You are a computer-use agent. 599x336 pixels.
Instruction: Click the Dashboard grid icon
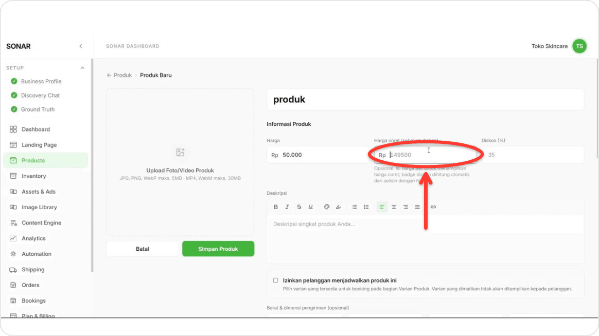13,129
